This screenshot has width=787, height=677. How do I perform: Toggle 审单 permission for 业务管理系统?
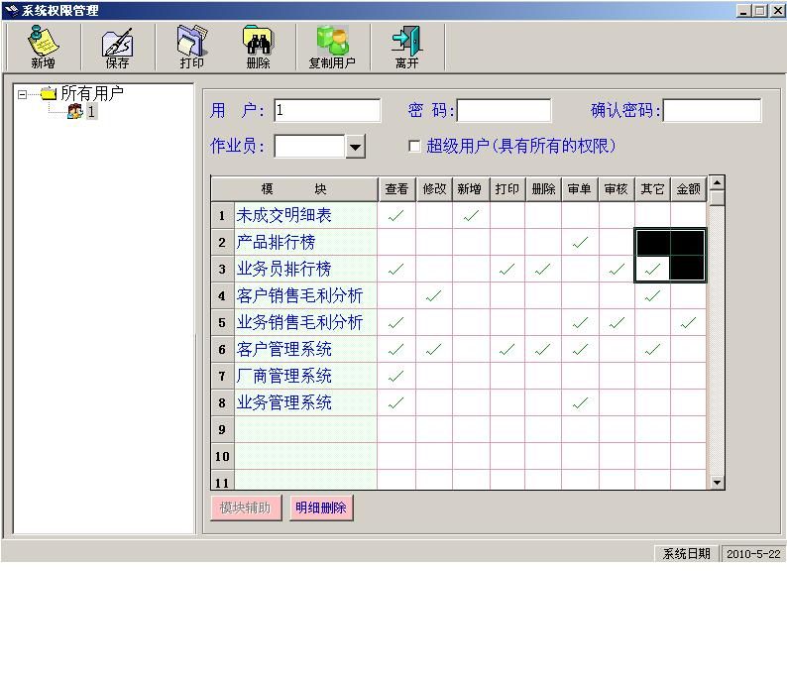click(580, 402)
